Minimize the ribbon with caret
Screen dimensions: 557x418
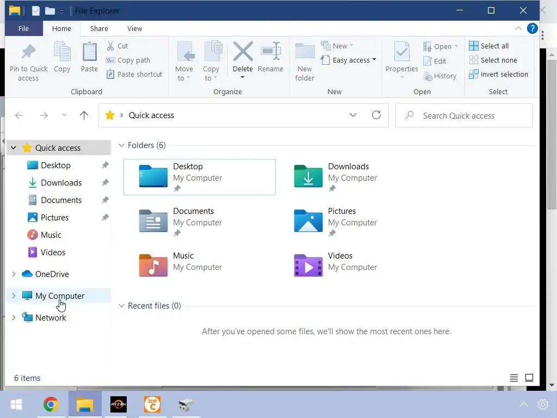[518, 28]
